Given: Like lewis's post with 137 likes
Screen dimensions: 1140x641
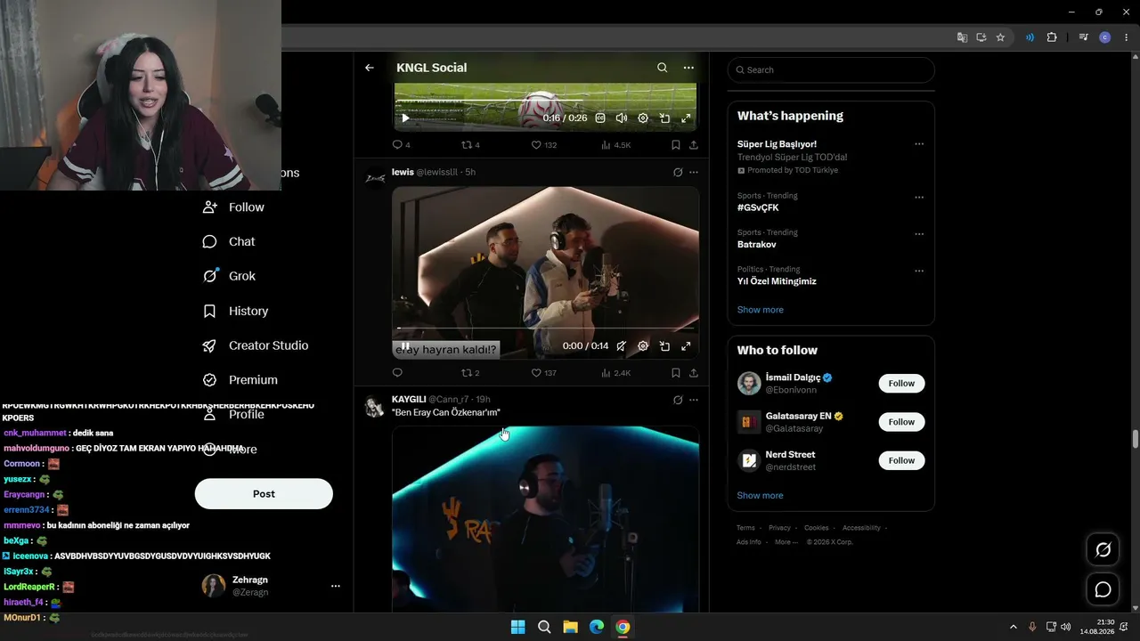Looking at the screenshot, I should (544, 373).
